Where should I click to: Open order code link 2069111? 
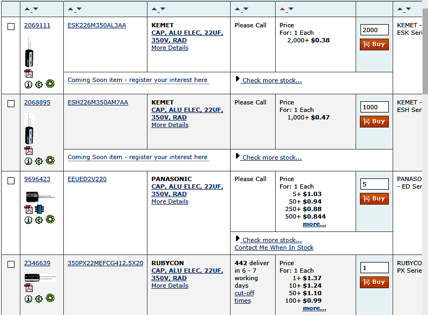coord(37,25)
